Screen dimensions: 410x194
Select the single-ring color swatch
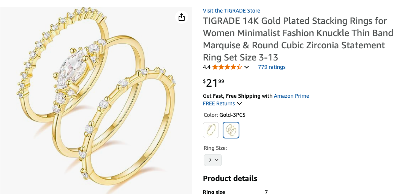point(211,130)
